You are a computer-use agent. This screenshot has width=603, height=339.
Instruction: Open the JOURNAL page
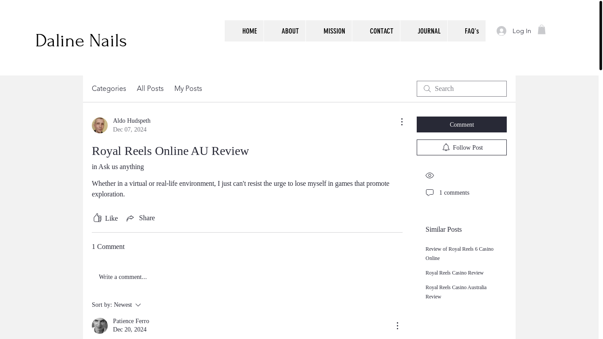click(424, 31)
